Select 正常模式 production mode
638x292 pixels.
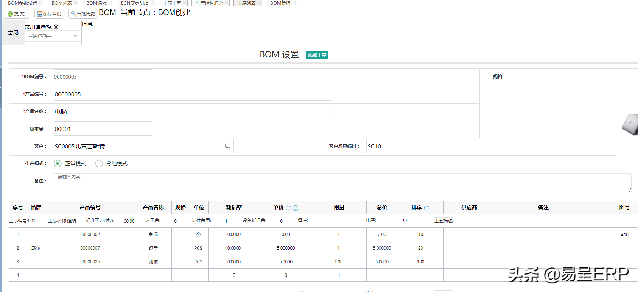58,164
